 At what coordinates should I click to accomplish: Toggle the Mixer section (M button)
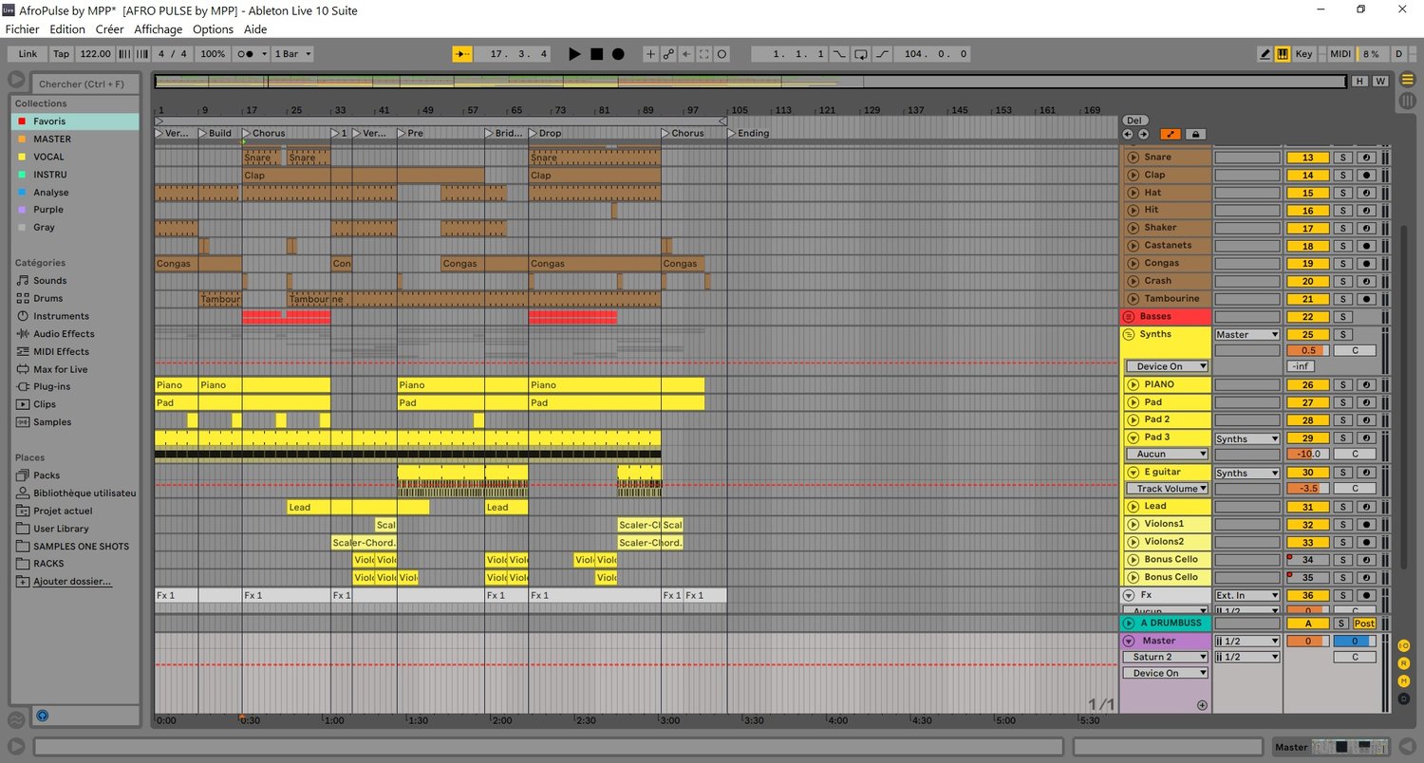[1404, 680]
